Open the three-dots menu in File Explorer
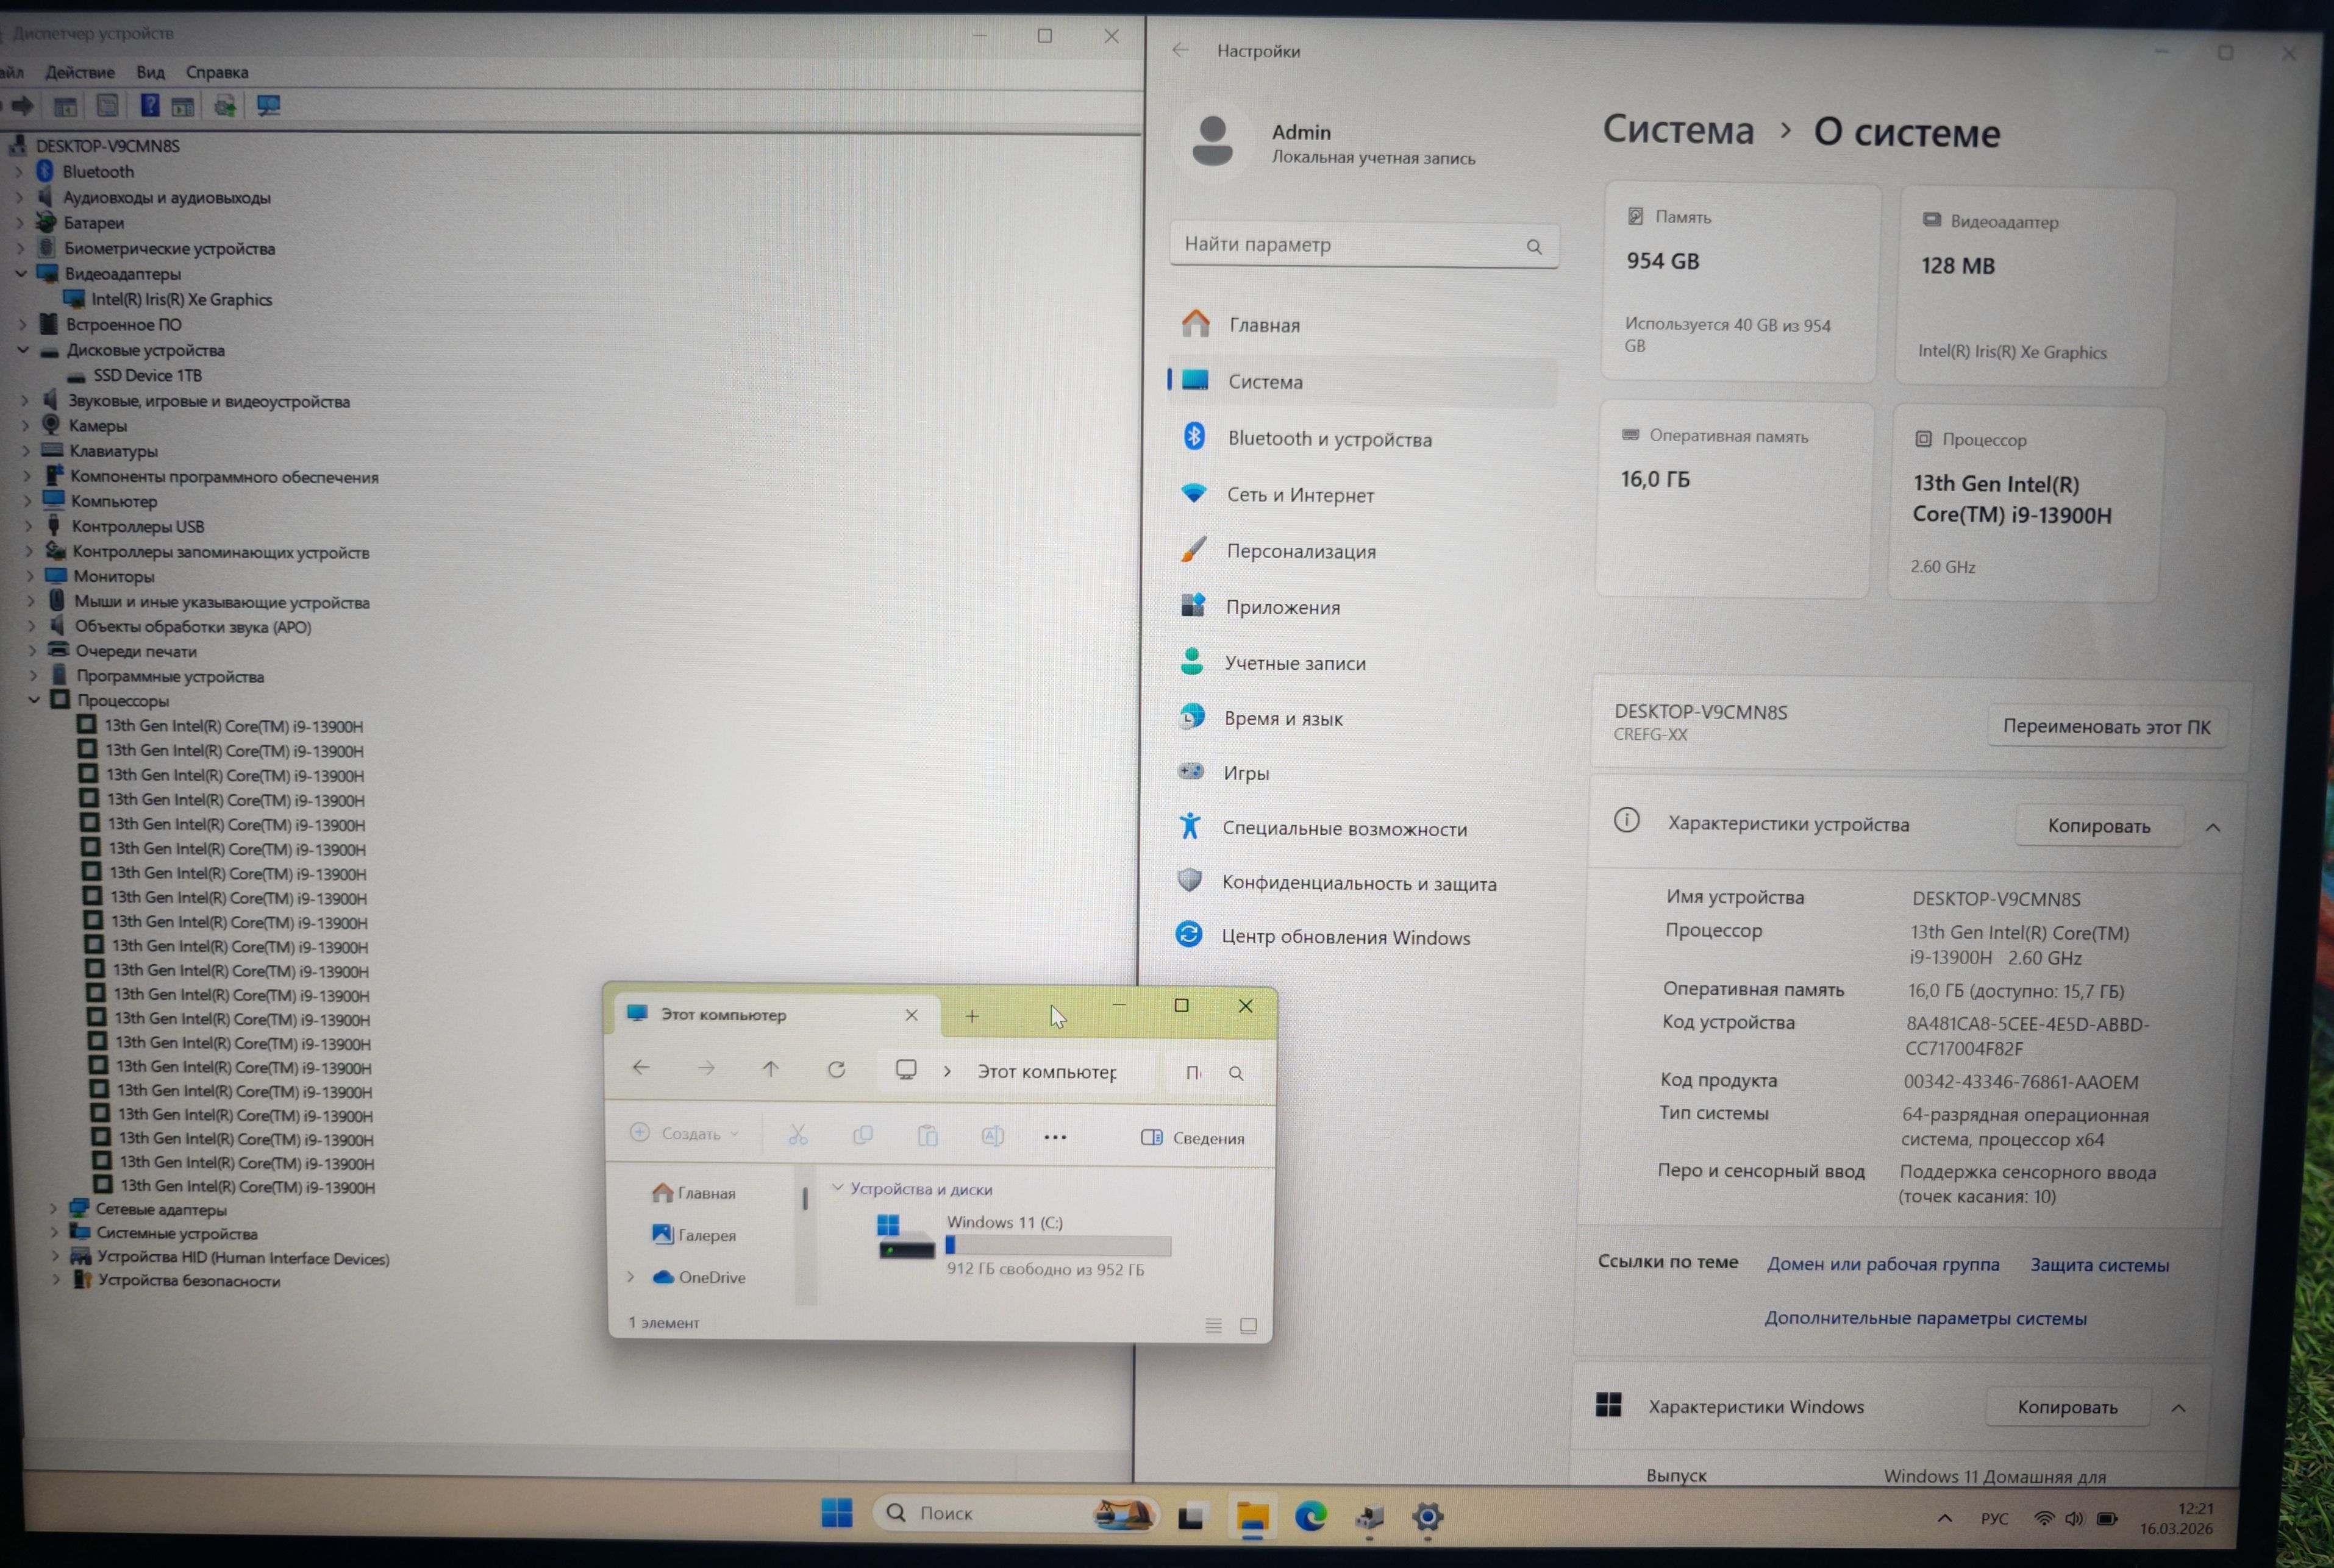 1054,1137
